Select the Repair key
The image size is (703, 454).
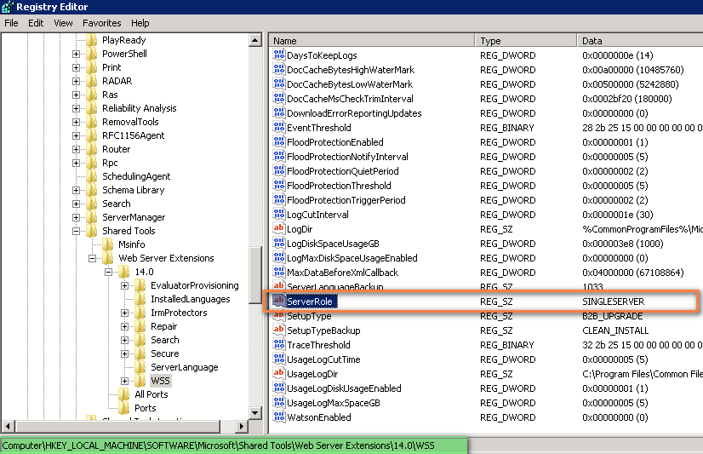tap(163, 326)
